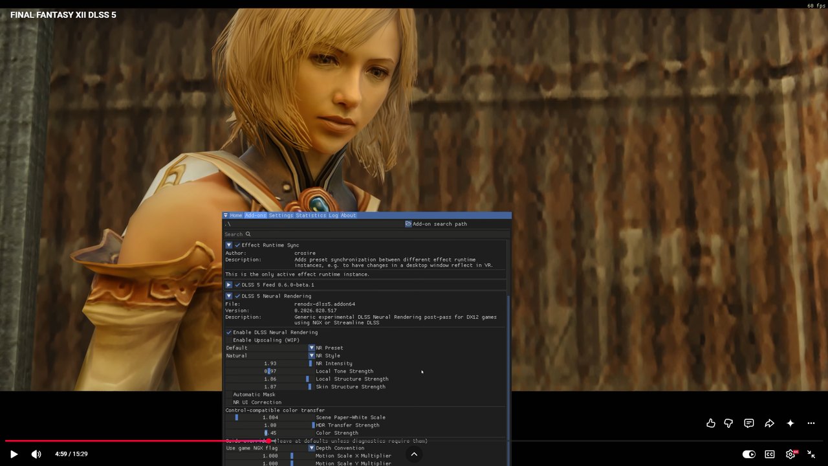Enable the Automatic Mask checkbox
This screenshot has width=828, height=466.
pos(229,395)
